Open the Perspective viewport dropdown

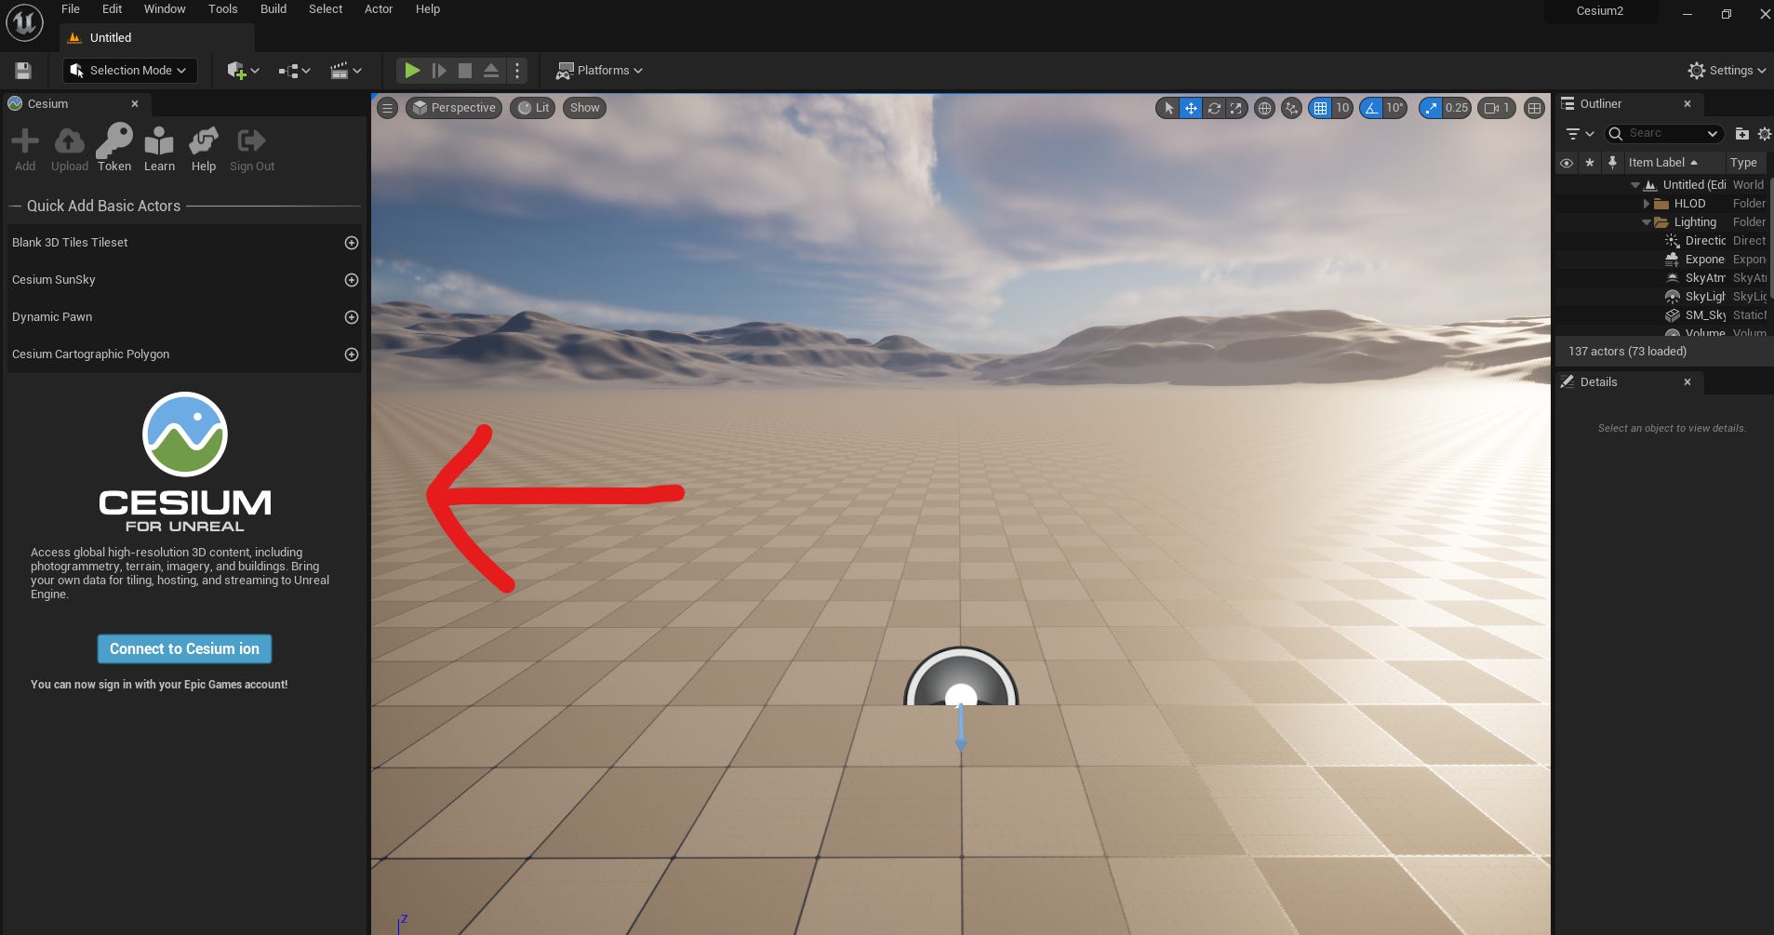point(453,108)
